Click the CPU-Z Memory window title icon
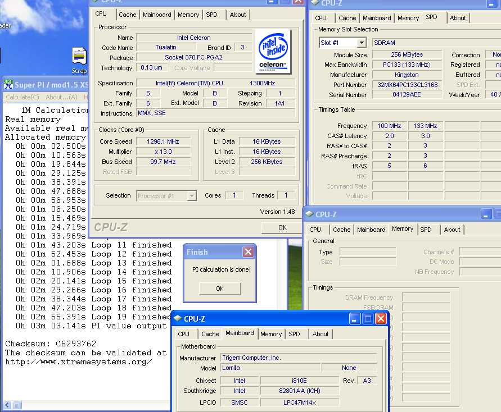 [309, 214]
